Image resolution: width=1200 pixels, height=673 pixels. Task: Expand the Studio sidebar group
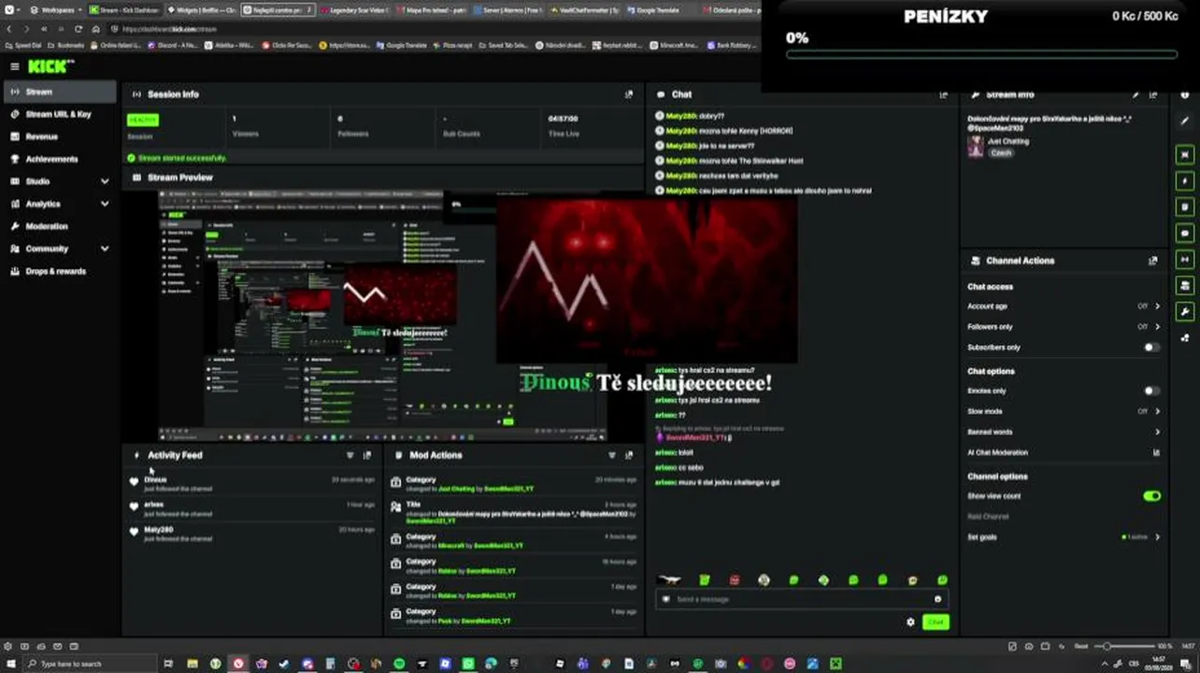coord(61,181)
